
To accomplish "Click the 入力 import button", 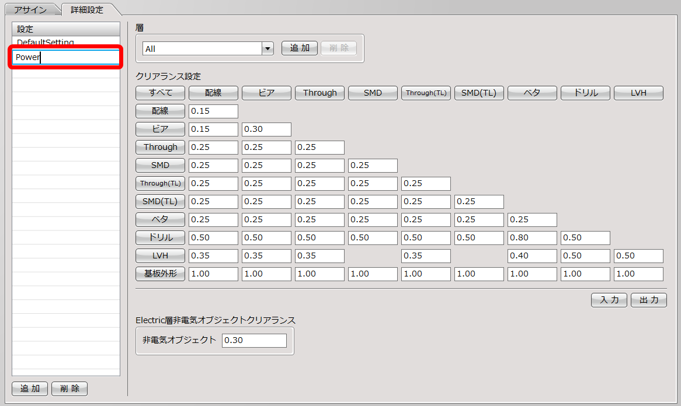I will click(609, 300).
